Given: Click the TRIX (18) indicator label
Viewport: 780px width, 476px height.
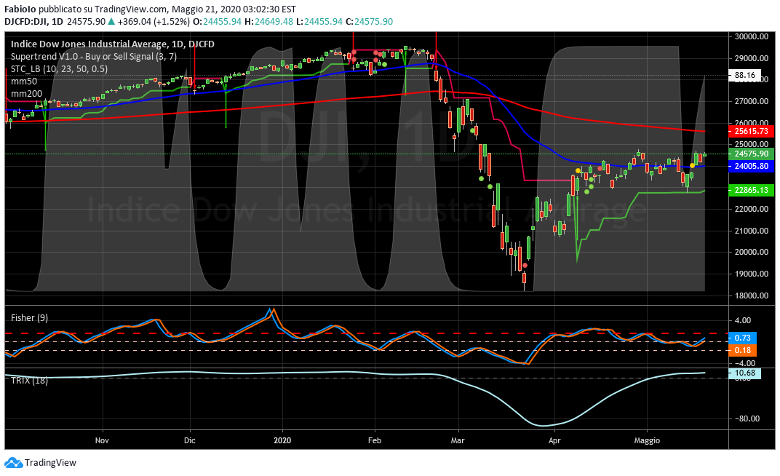Looking at the screenshot, I should click(x=29, y=381).
